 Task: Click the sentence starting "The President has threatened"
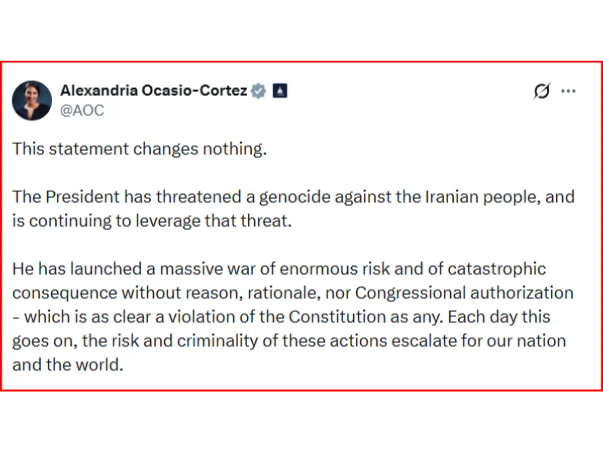pyautogui.click(x=293, y=209)
